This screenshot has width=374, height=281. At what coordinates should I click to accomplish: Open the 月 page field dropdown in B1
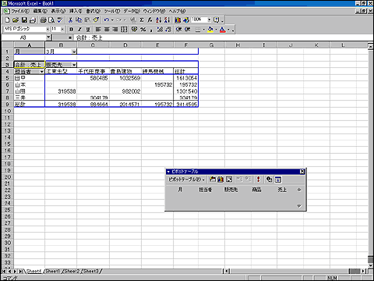coord(74,52)
